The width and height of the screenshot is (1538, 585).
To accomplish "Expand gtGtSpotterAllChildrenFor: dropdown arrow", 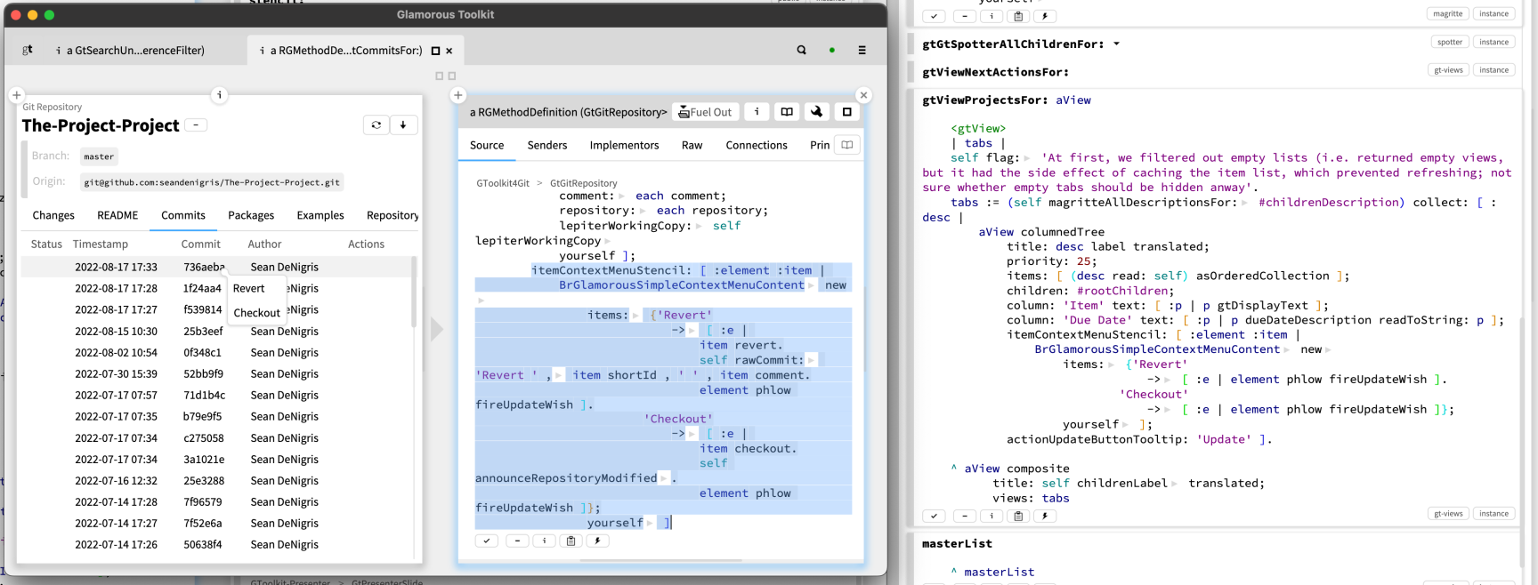I will [1116, 44].
